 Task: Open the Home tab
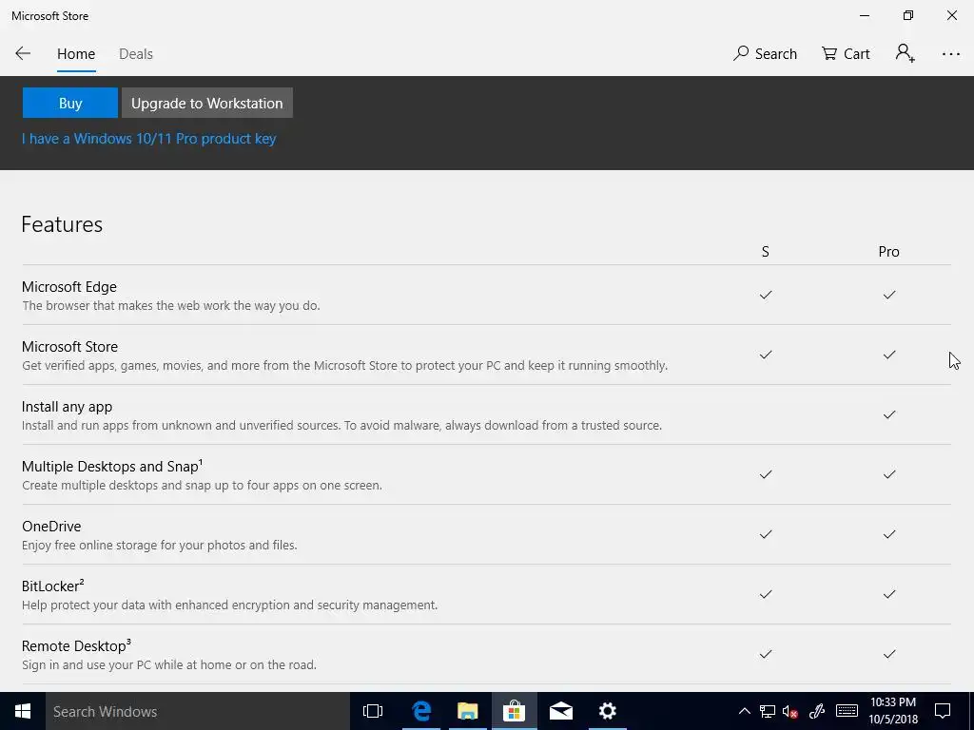tap(76, 54)
